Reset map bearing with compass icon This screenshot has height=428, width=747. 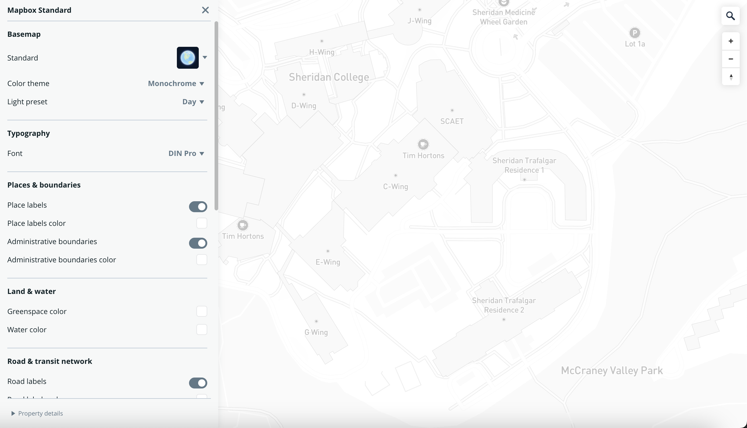pyautogui.click(x=731, y=77)
